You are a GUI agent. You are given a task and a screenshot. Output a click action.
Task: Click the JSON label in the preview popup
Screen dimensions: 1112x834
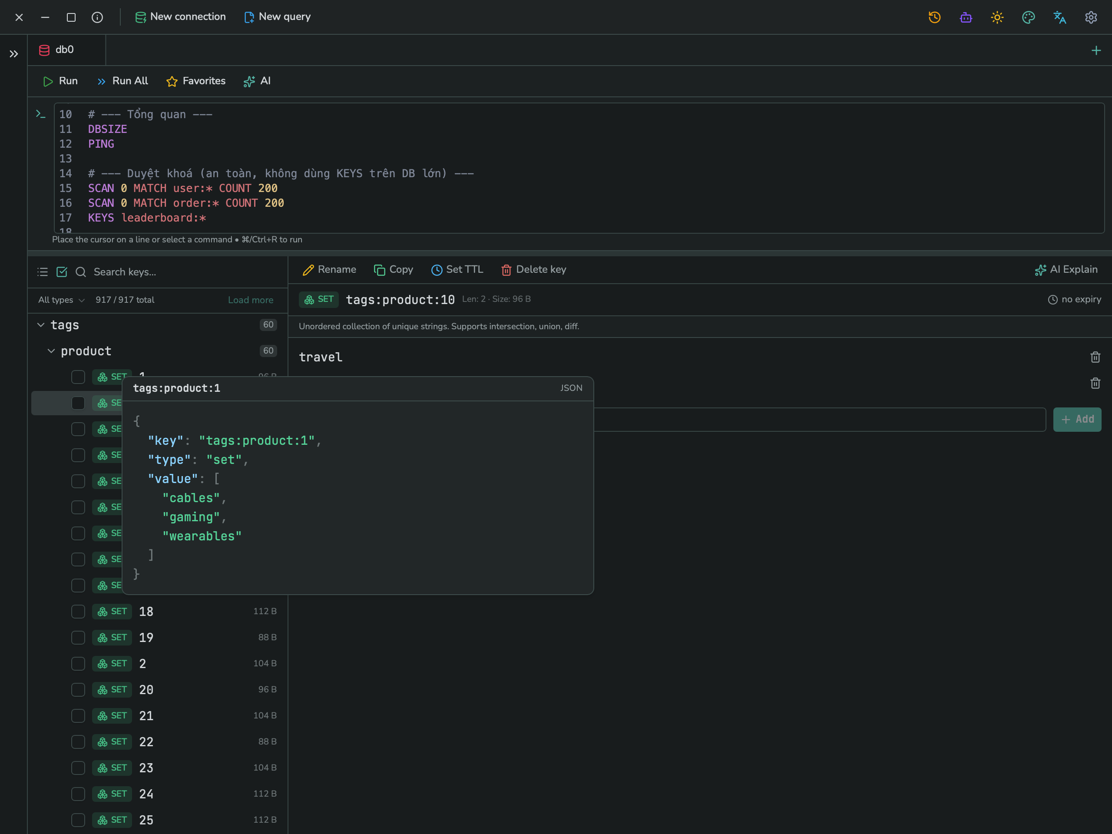point(572,388)
